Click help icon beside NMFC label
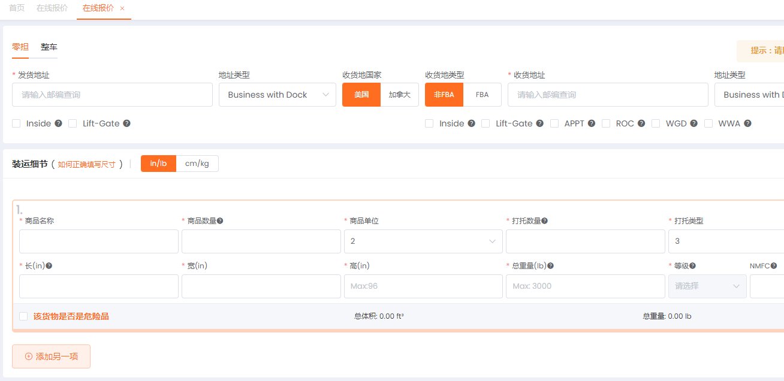 [774, 266]
